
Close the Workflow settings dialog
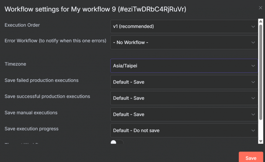coord(260,8)
